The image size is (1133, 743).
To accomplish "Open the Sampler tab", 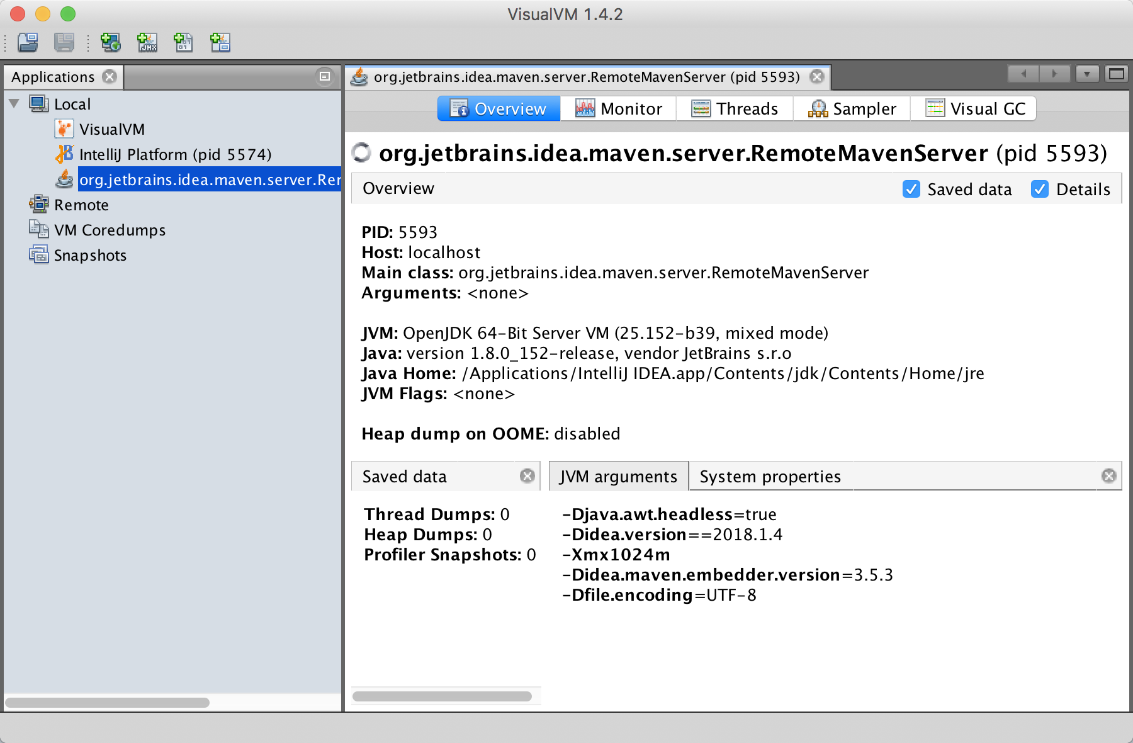I will coord(852,108).
